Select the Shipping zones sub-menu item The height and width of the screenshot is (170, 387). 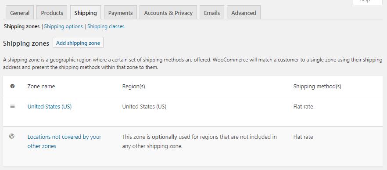point(22,26)
